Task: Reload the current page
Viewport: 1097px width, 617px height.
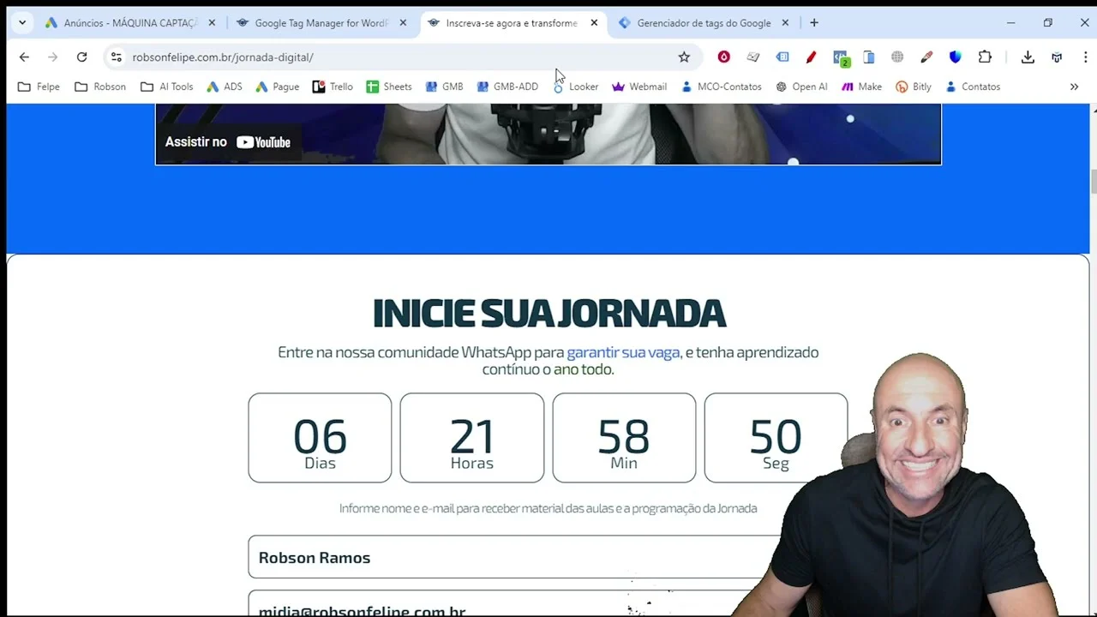Action: point(81,57)
